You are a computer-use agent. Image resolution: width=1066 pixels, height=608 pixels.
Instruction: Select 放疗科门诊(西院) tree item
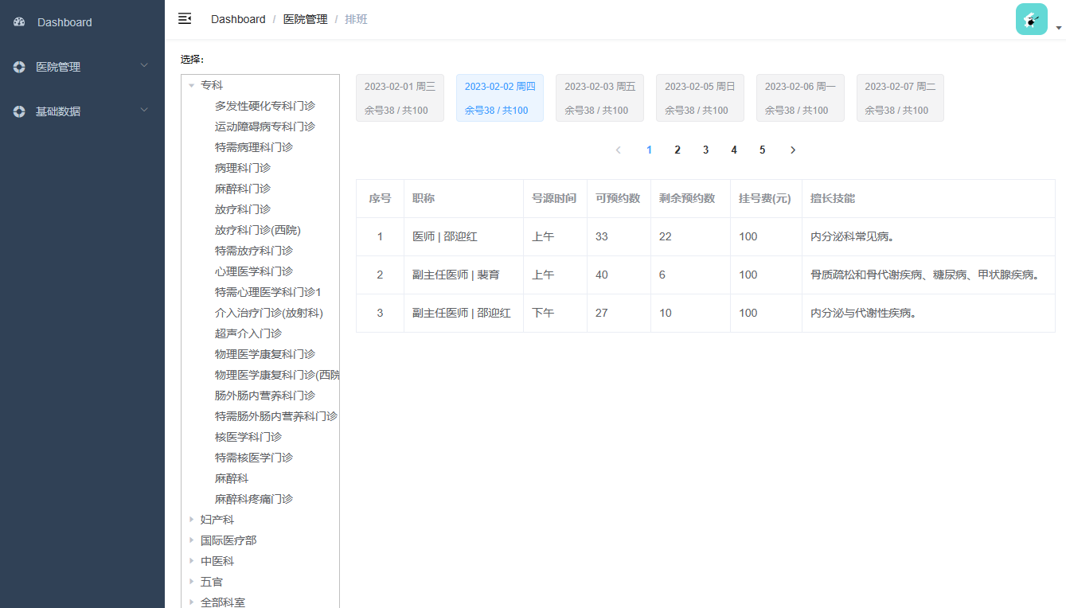pyautogui.click(x=258, y=230)
